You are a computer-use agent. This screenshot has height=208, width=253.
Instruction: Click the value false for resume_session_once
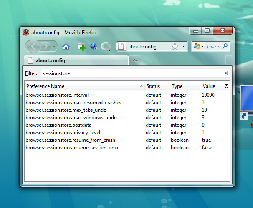(x=207, y=148)
